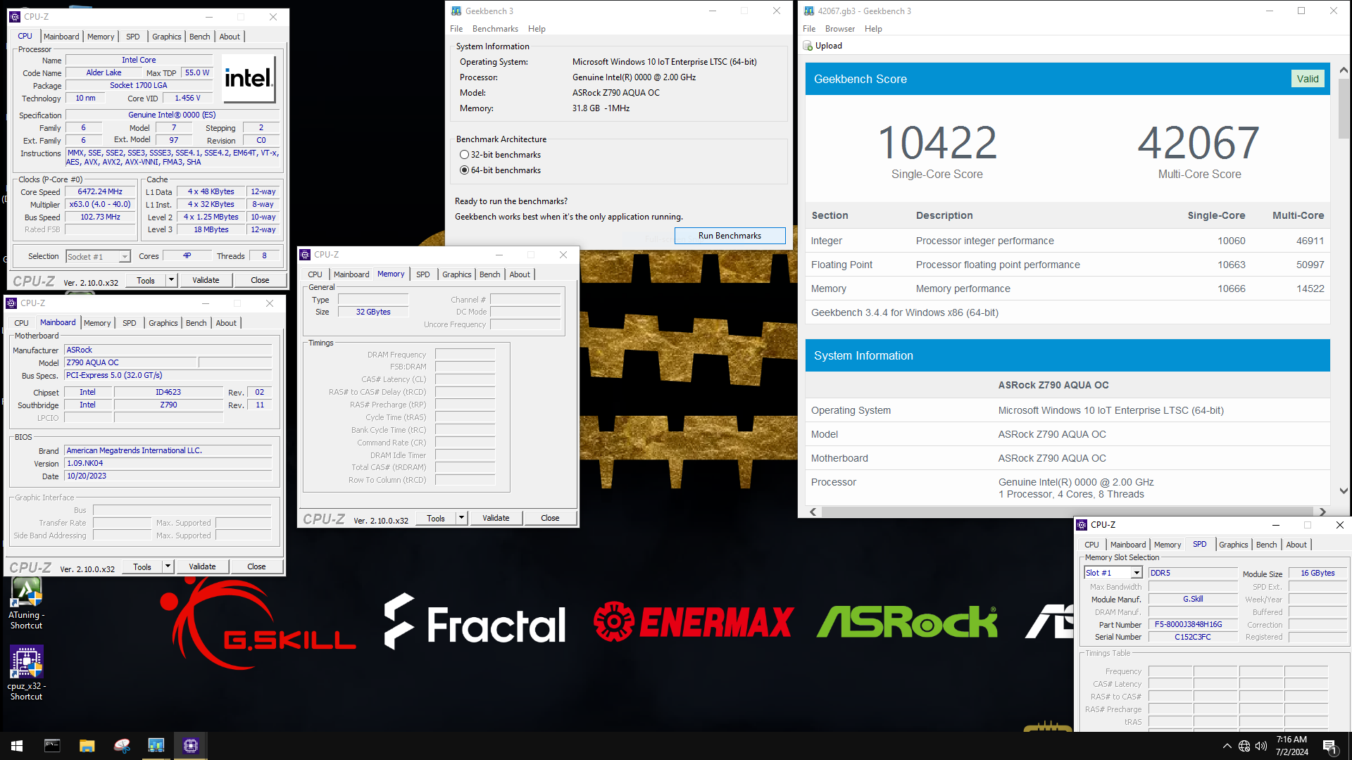Click the Upload icon in Geekbench results
1352x760 pixels.
pyautogui.click(x=808, y=46)
